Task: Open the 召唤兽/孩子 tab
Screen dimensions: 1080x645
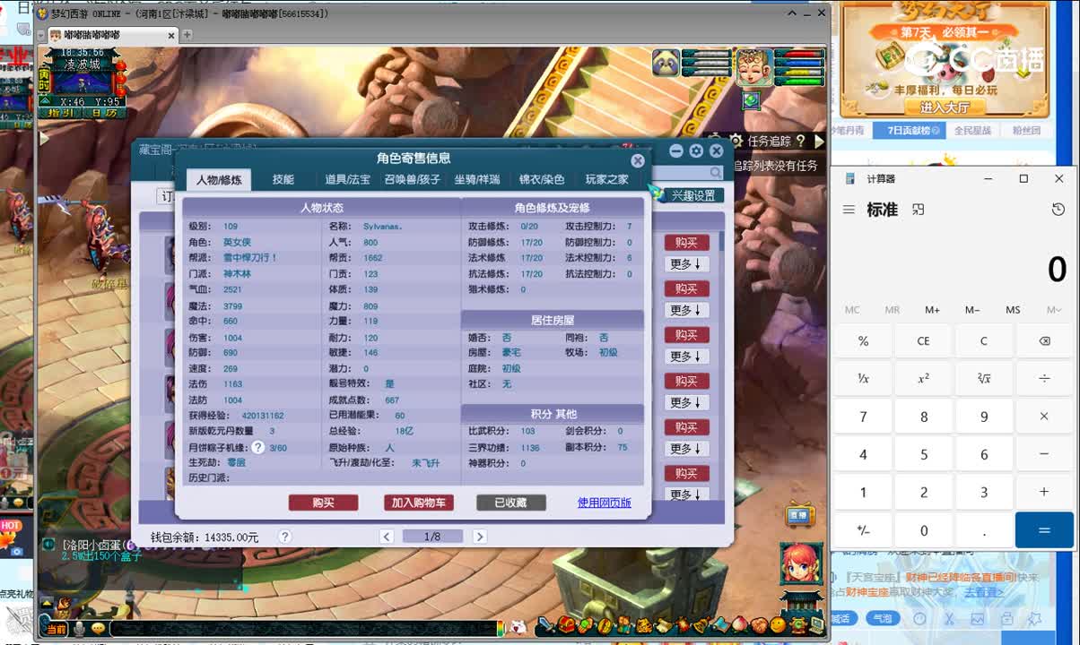Action: (x=413, y=179)
